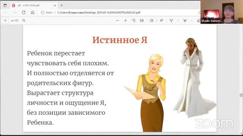The image size is (243, 136).
Task: Select the Erase tool
Action: (x=199, y=20)
